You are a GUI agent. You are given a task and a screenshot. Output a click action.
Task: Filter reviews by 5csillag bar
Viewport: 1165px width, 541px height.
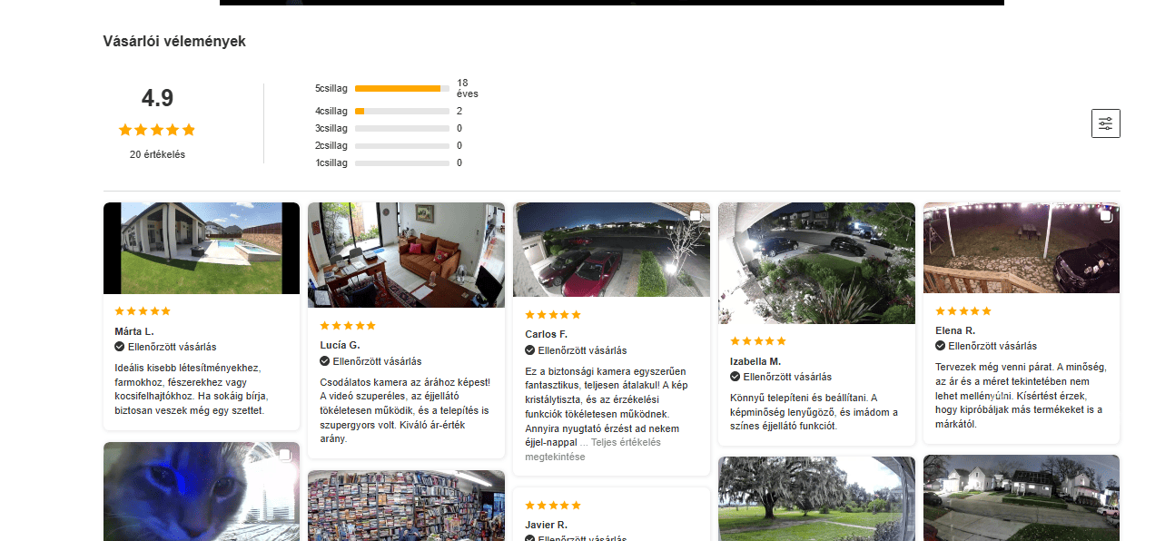click(402, 88)
